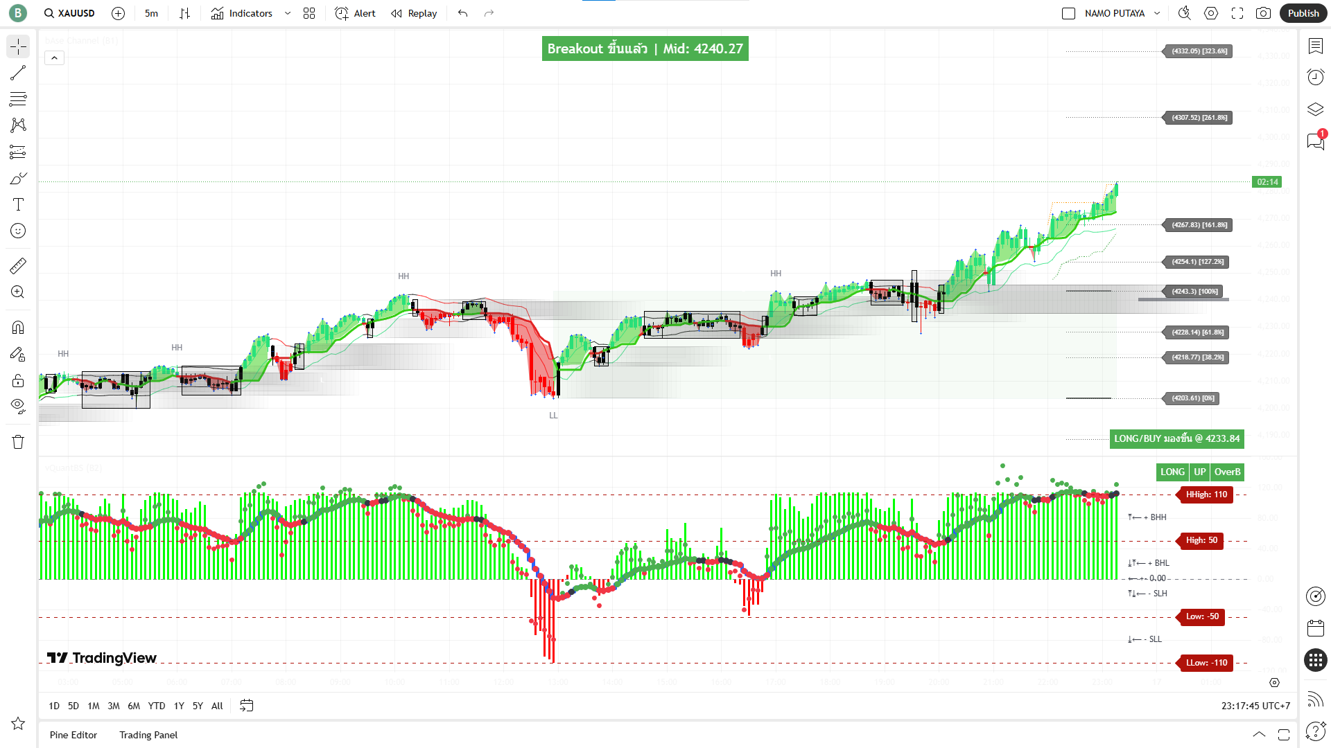1331x748 pixels.
Task: Click the XAUUSD symbol search field
Action: coord(69,13)
